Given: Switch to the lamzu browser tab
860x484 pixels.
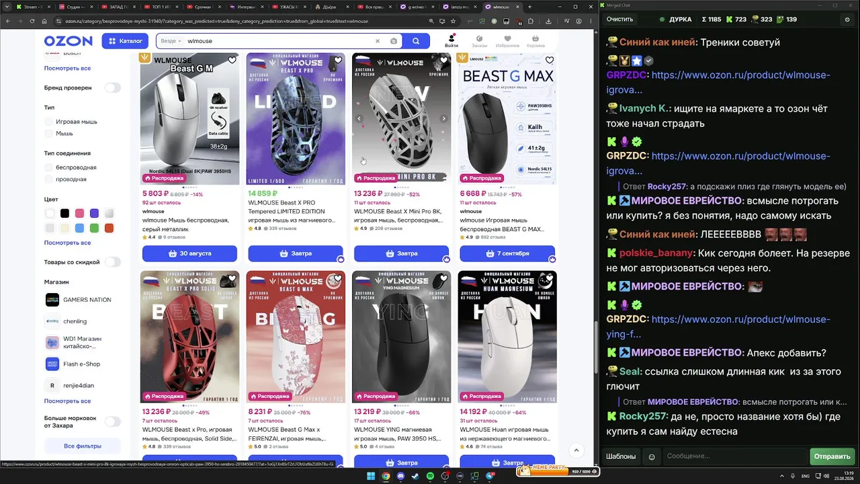Looking at the screenshot, I should click(460, 7).
